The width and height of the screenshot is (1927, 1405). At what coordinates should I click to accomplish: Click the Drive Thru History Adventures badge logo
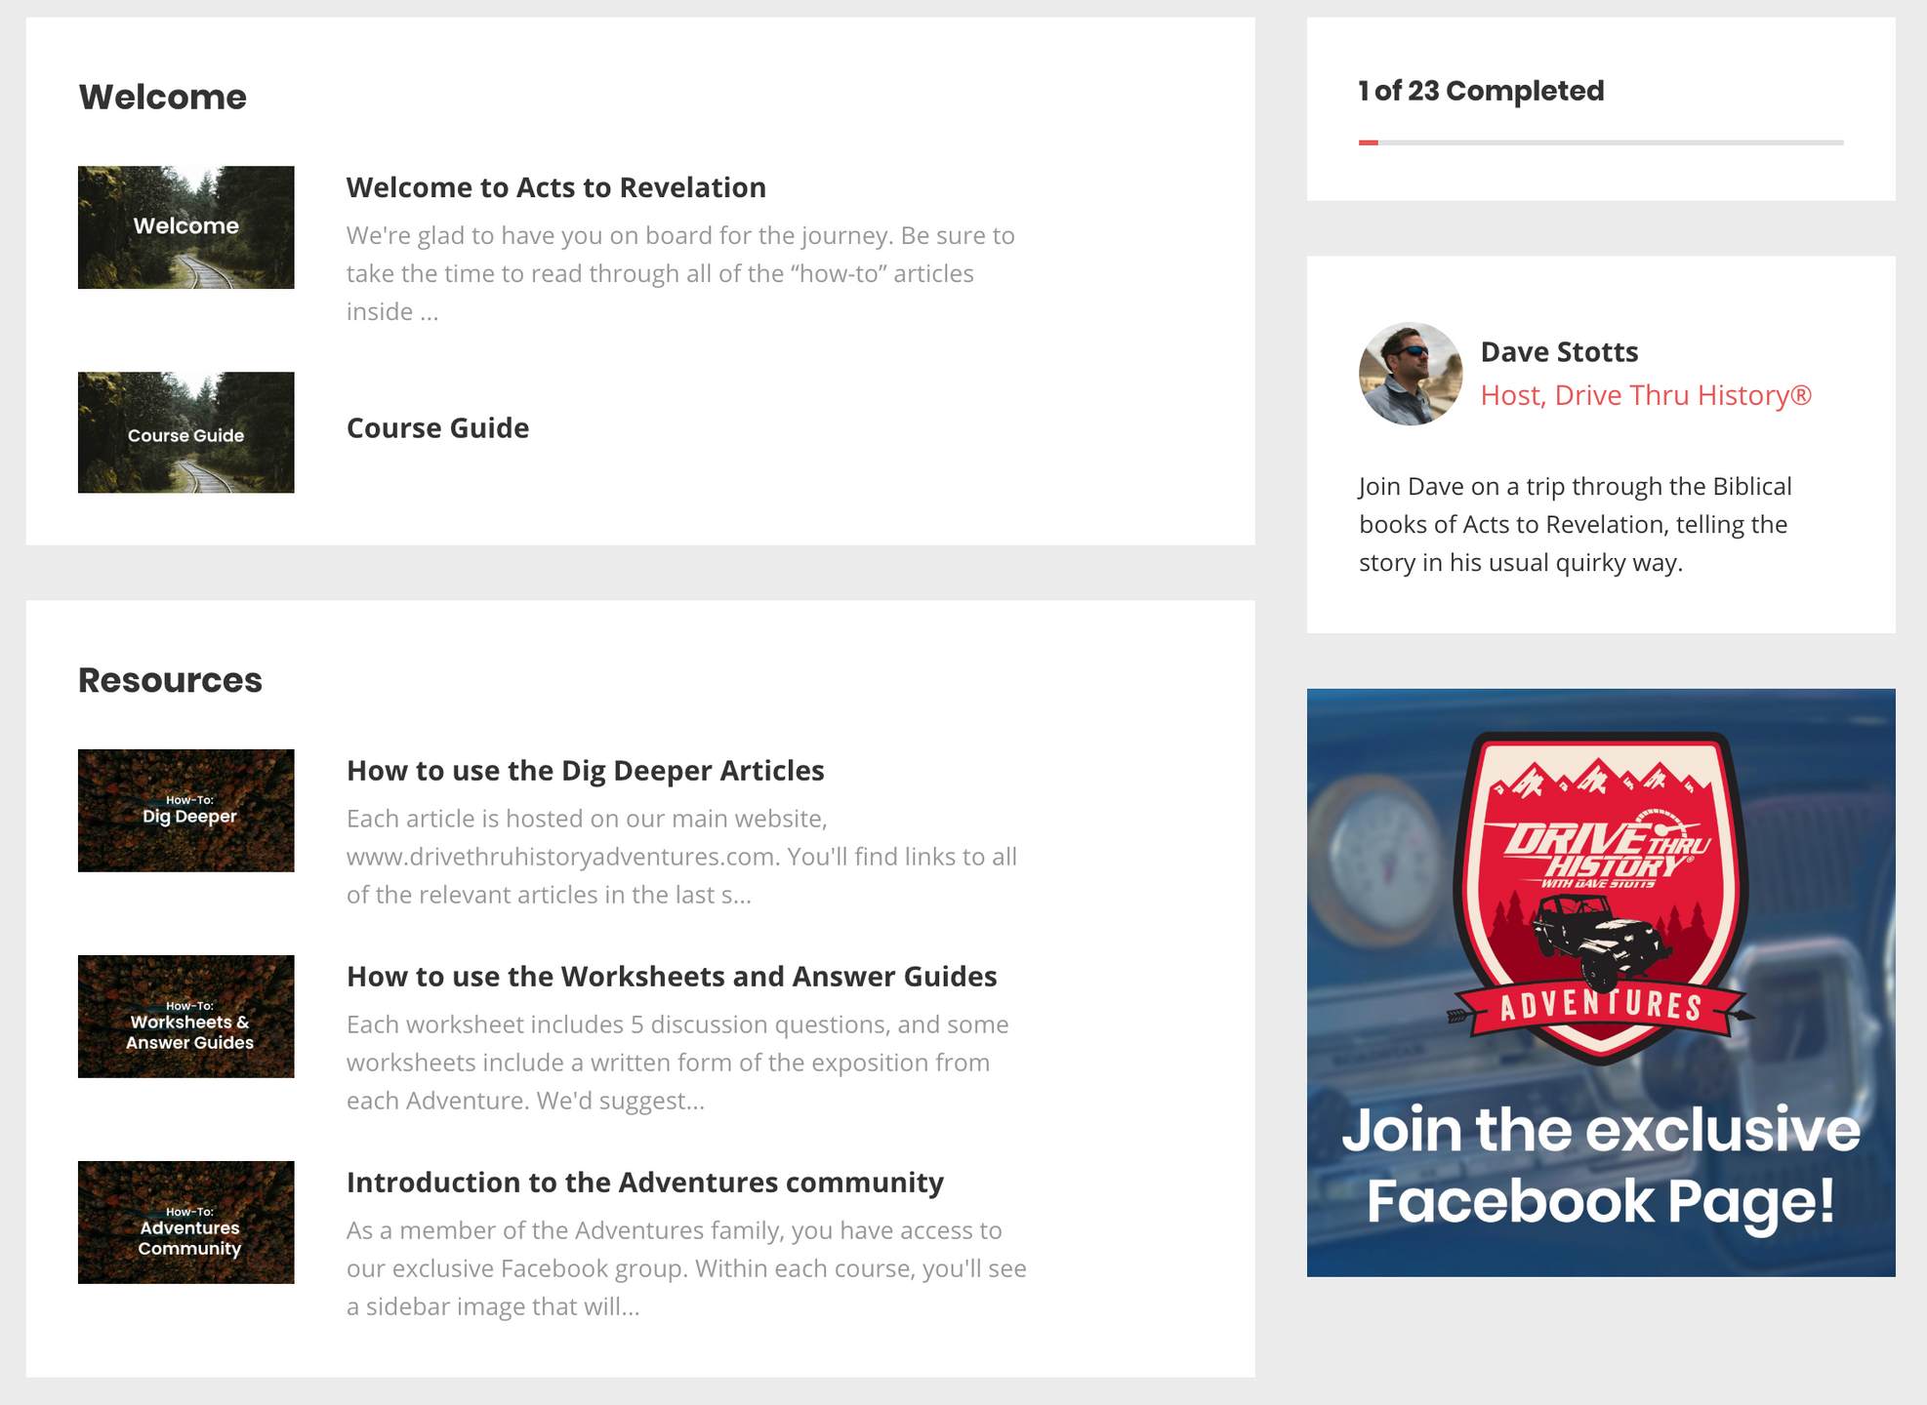point(1600,895)
